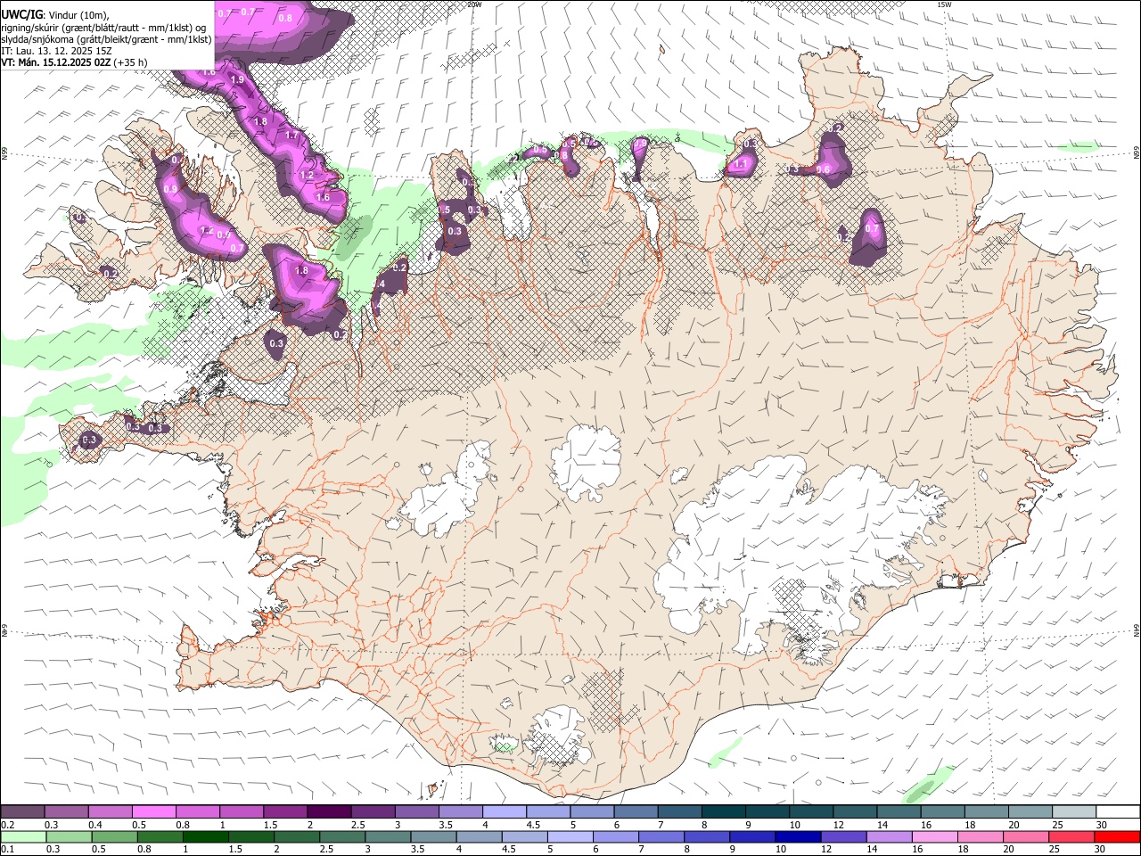Click top legend swatch between 0.2 and 0.3
Screen dimensions: 1141x856
[22, 812]
